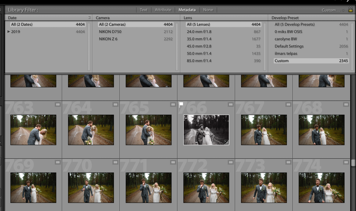Screen dimensions: 356x211
Task: Open the Camera column header menu
Action: pos(103,18)
